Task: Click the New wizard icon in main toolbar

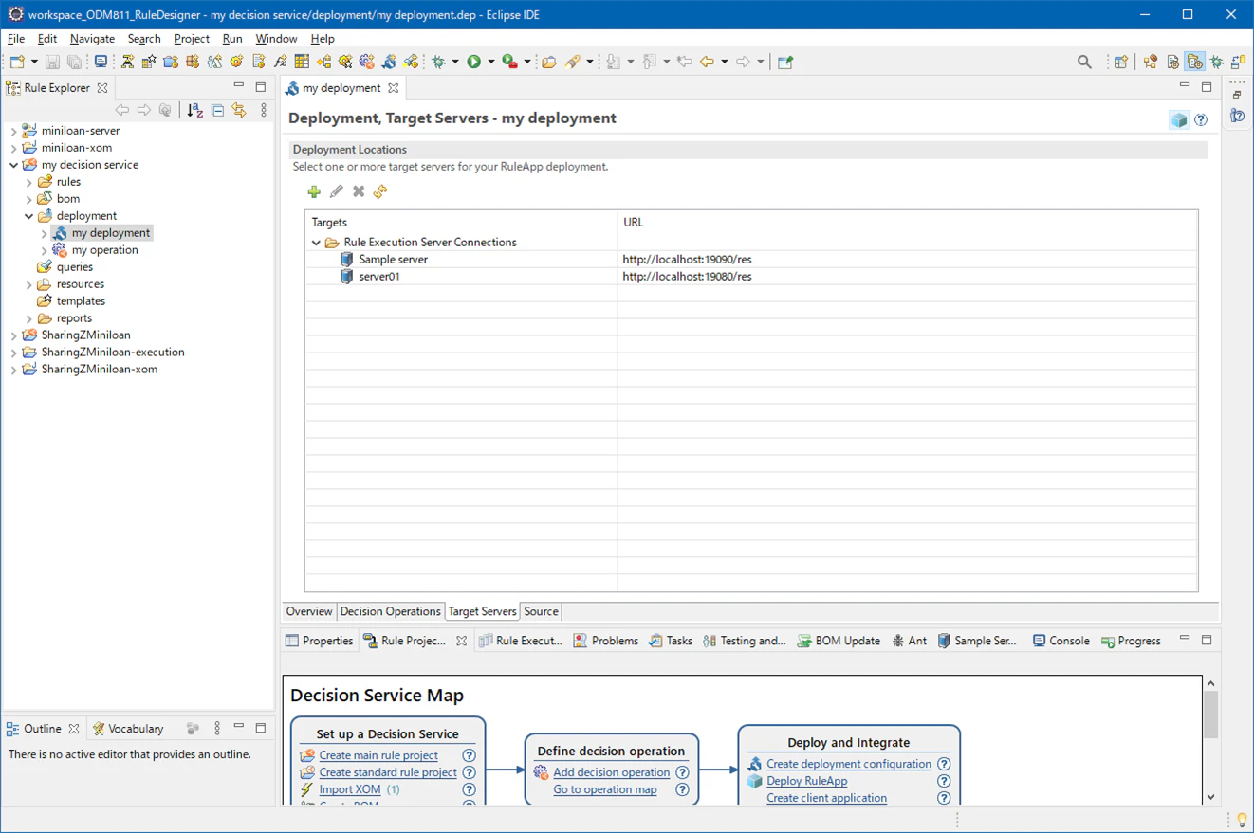Action: (x=16, y=62)
